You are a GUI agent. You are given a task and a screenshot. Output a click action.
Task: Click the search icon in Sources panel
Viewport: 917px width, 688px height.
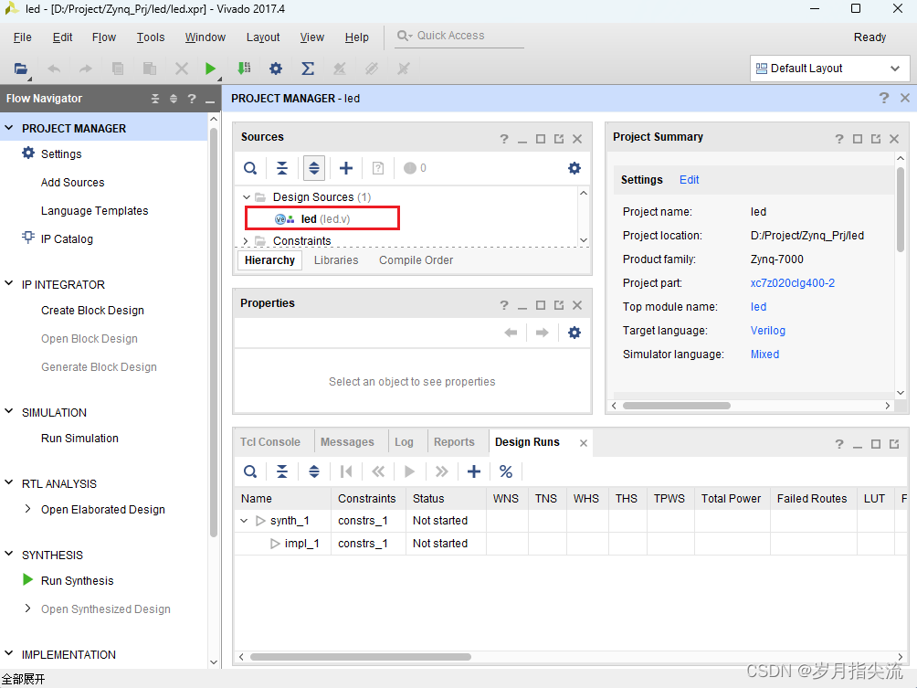point(250,168)
